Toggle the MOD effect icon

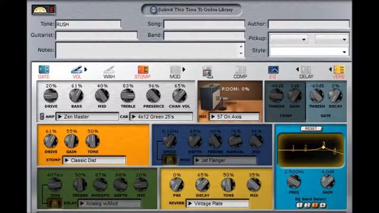[x=175, y=70]
